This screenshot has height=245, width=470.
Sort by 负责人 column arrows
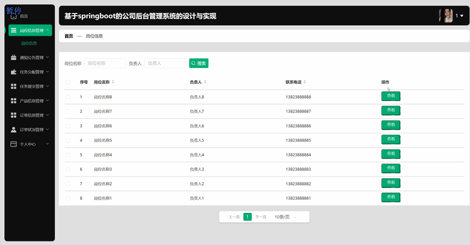[205, 82]
